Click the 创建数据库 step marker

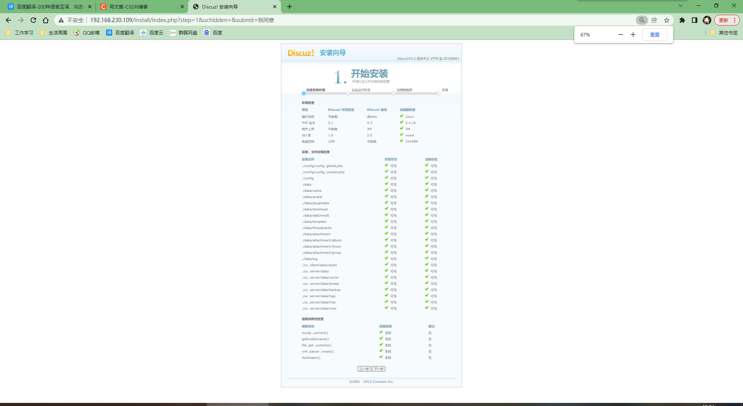point(394,93)
